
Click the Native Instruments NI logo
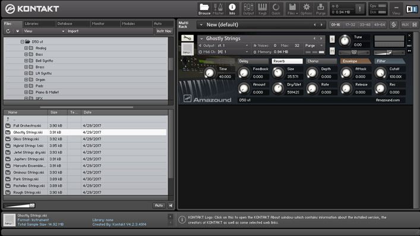(x=411, y=9)
